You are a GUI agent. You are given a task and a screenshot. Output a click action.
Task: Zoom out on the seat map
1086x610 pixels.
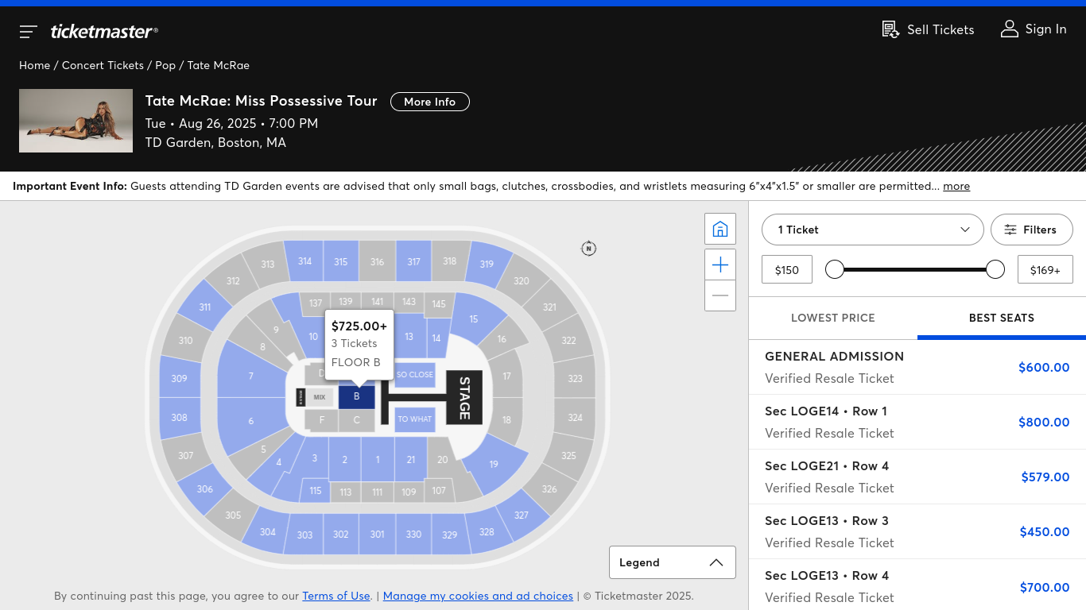[x=720, y=295]
